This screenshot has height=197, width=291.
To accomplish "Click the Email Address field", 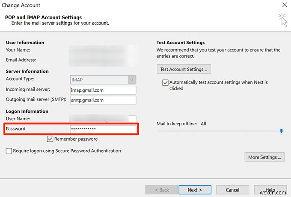I will [103, 60].
